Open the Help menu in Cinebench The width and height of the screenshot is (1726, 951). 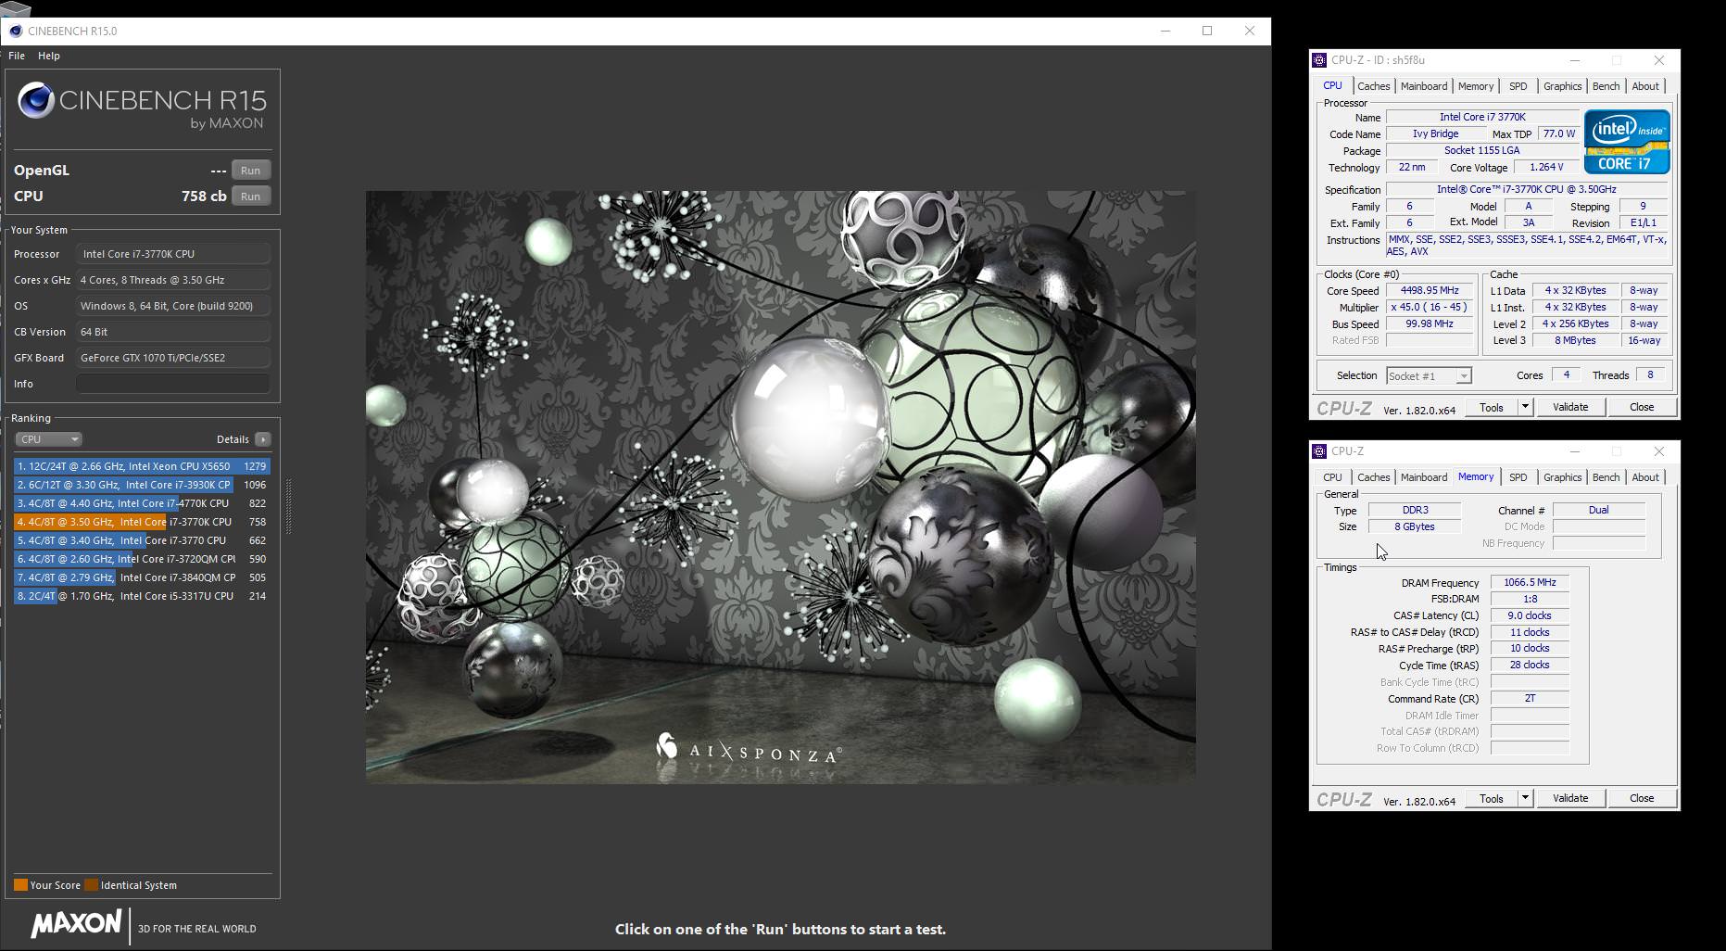[48, 56]
